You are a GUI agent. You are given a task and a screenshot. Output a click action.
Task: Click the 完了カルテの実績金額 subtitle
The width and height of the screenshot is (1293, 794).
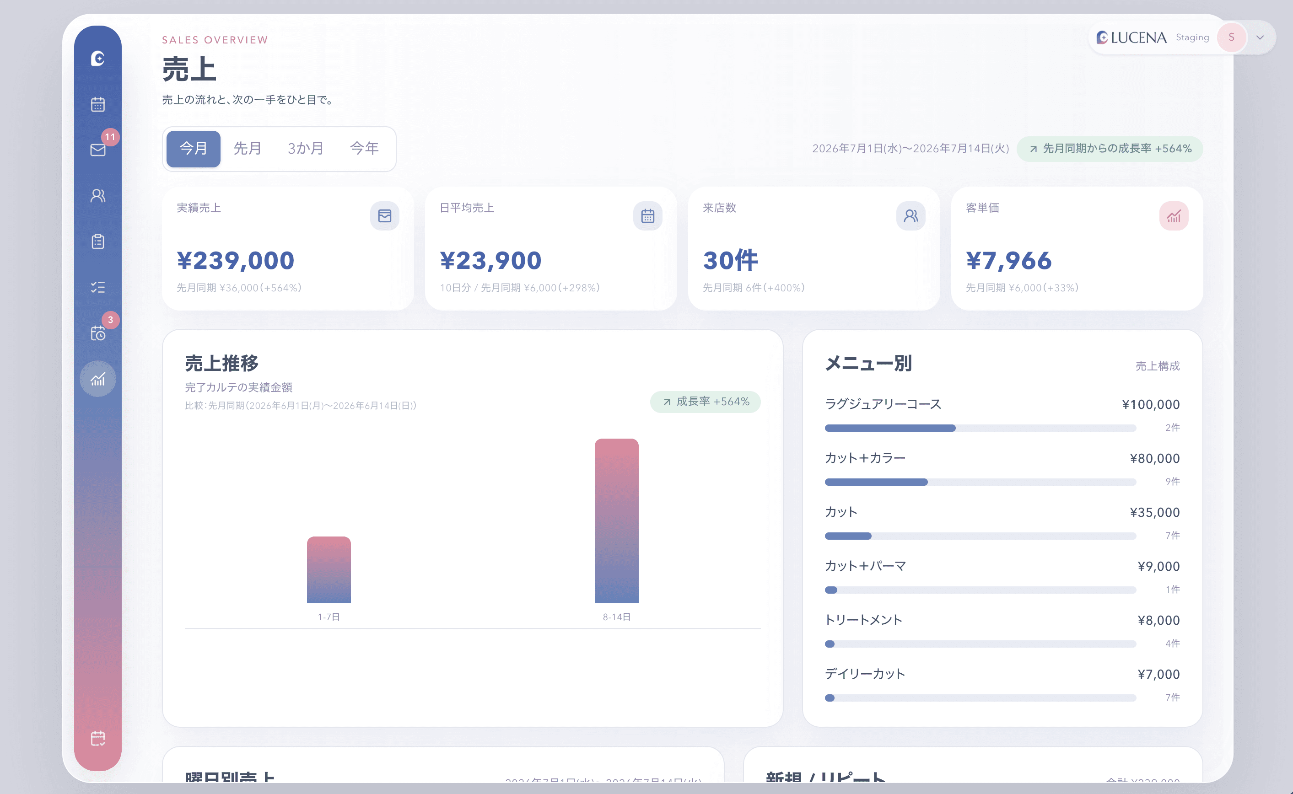coord(238,387)
